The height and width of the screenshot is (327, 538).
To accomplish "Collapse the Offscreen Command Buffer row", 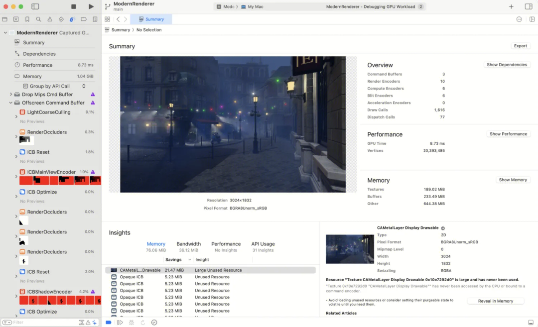I will [11, 103].
